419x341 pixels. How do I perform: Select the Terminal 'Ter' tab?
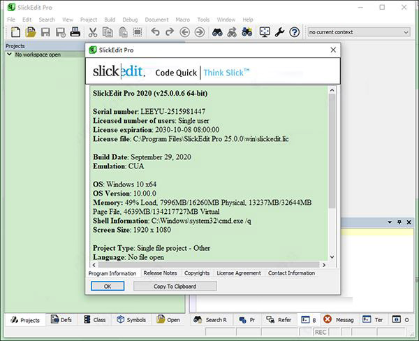click(373, 319)
